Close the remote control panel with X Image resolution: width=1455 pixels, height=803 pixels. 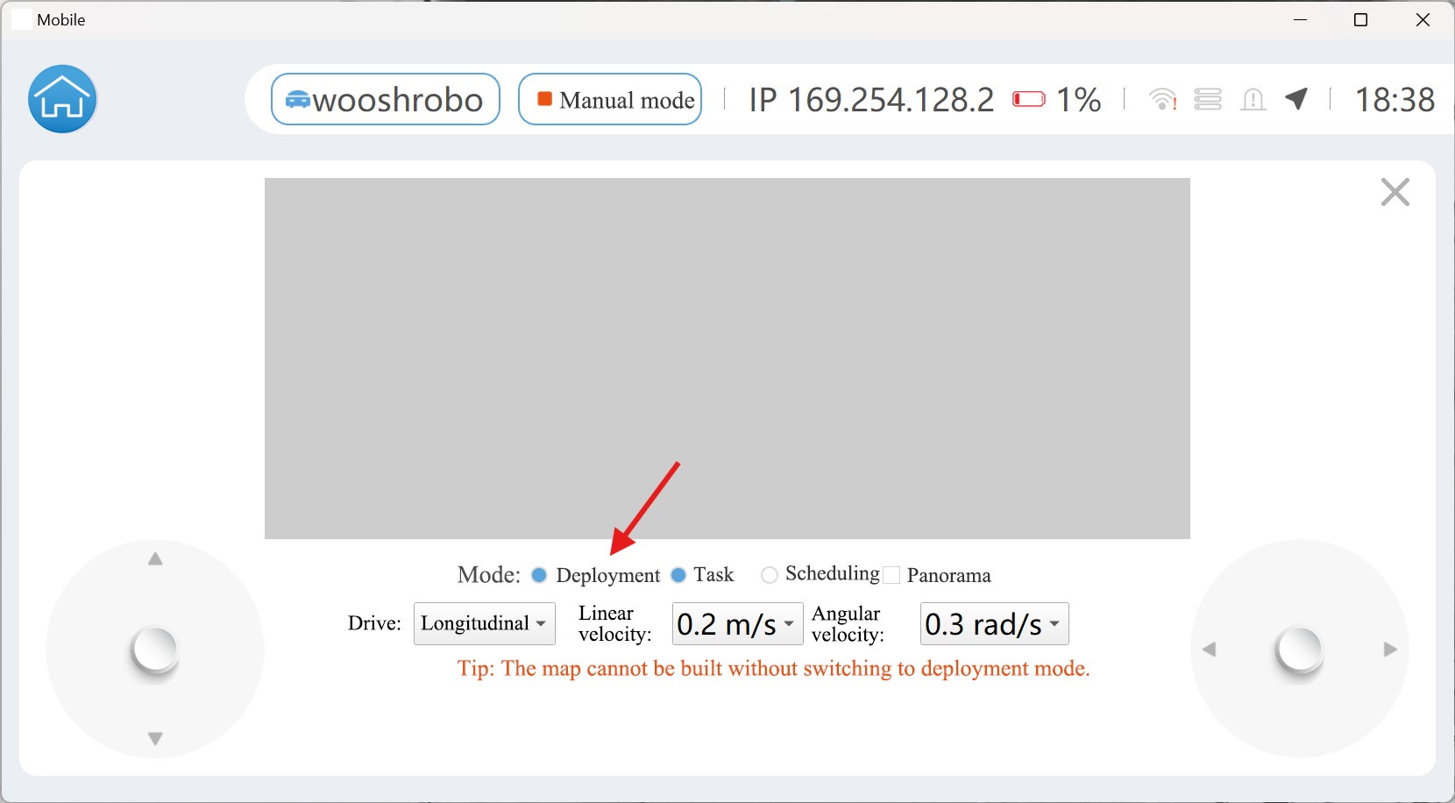[1395, 192]
